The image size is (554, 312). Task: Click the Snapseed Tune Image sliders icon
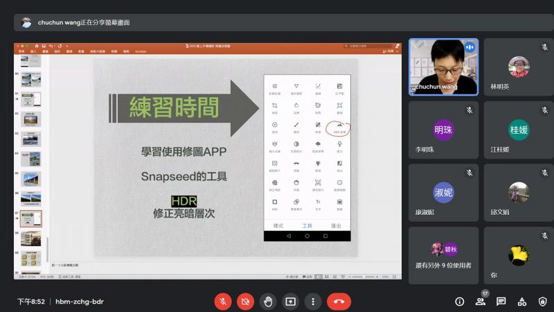tap(274, 86)
